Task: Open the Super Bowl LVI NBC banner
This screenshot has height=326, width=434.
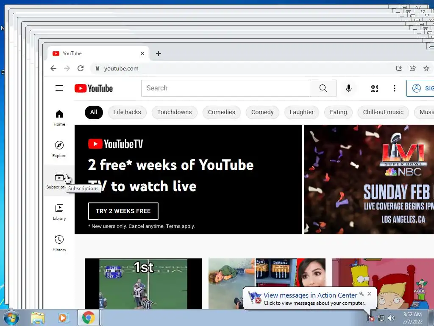Action: point(369,180)
